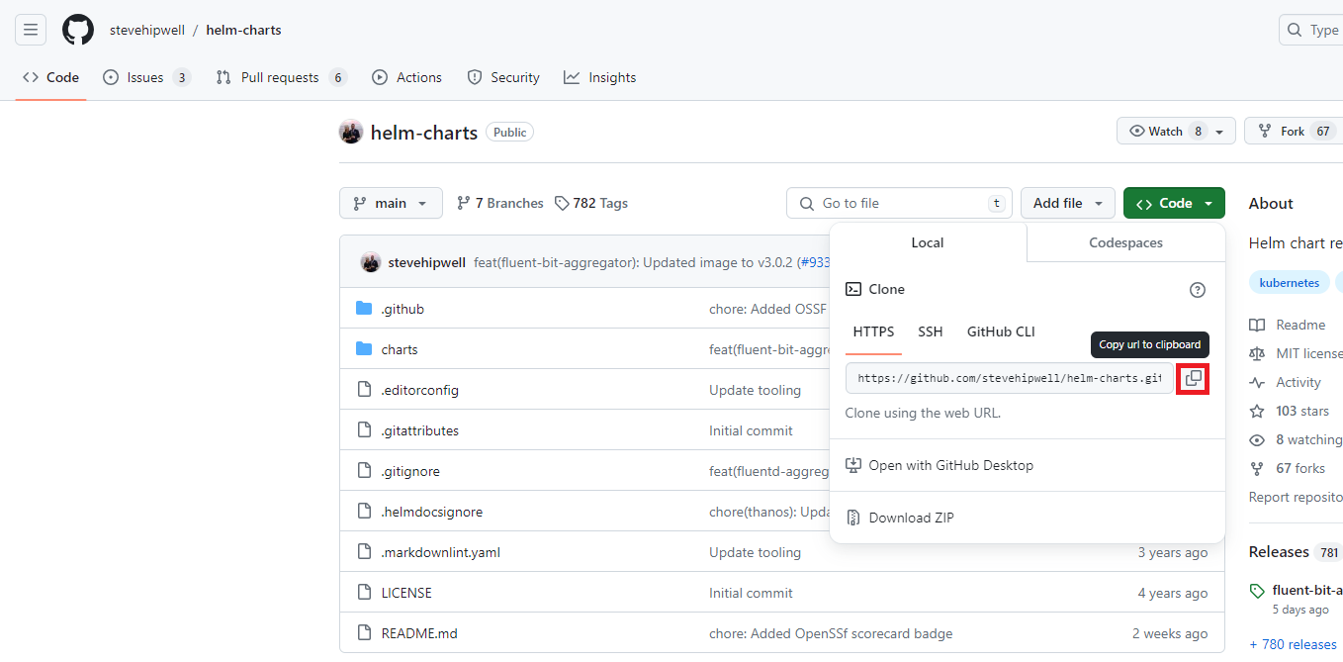The image size is (1343, 662).
Task: Click the .gitignore file icon
Action: tap(364, 471)
